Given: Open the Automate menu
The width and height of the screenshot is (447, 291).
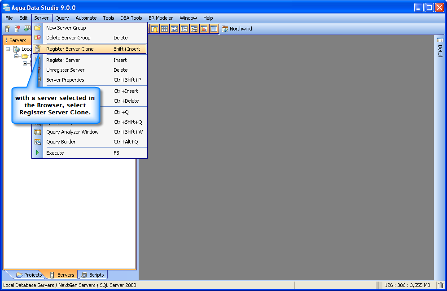Looking at the screenshot, I should 86,18.
